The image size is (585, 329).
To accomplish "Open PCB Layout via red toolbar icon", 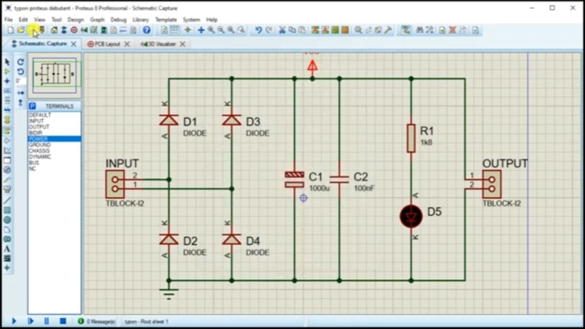I will (x=74, y=30).
